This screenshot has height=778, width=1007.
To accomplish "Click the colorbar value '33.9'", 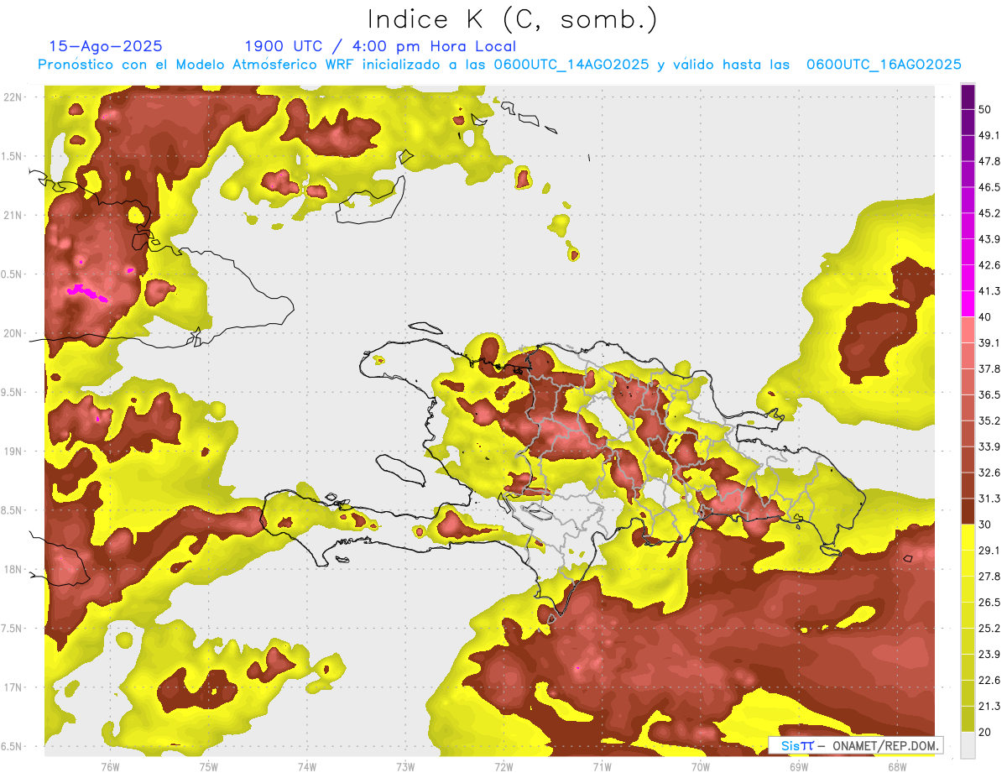I will [x=989, y=446].
